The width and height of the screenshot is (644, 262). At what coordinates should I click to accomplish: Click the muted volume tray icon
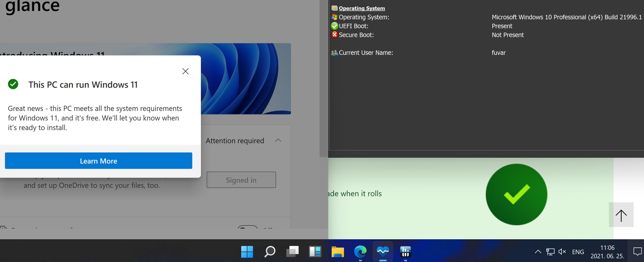[x=562, y=252]
